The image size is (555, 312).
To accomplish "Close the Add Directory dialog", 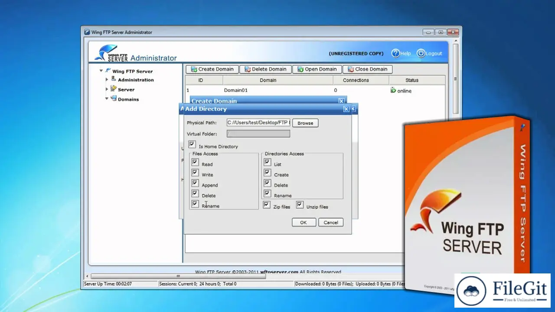I will tap(346, 109).
